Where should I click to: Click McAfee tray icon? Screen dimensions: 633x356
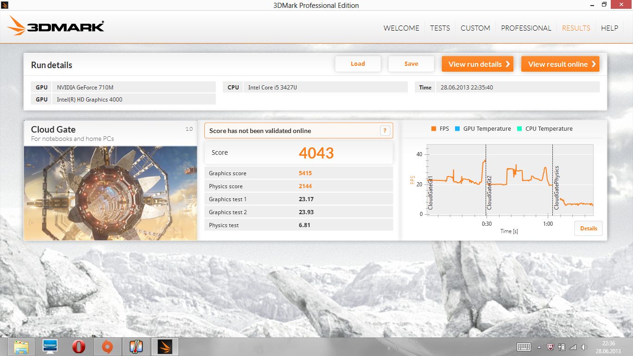(551, 347)
